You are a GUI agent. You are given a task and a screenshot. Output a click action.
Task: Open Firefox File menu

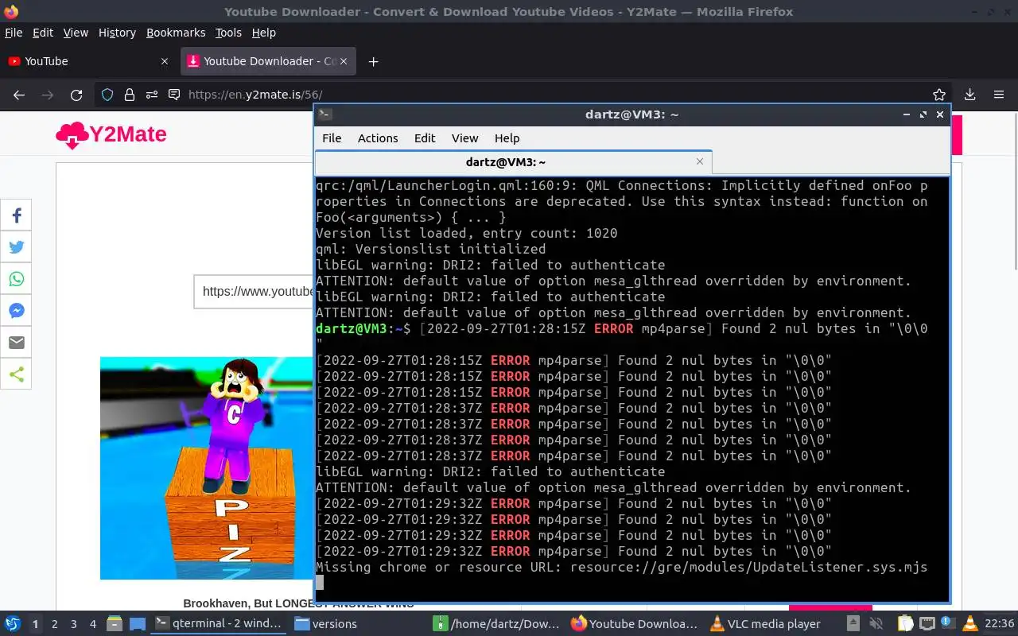click(14, 33)
